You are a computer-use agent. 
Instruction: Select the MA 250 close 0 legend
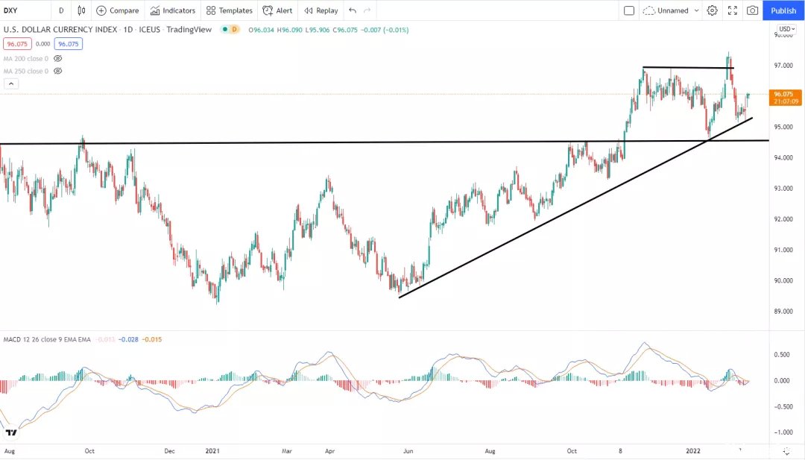click(25, 71)
